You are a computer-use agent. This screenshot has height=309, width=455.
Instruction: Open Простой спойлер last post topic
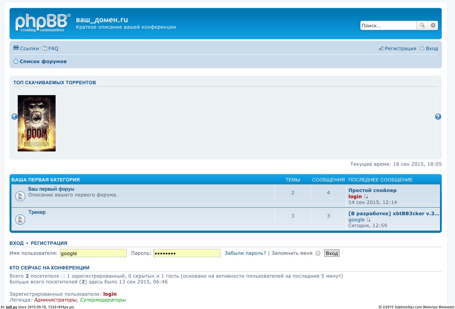(372, 190)
